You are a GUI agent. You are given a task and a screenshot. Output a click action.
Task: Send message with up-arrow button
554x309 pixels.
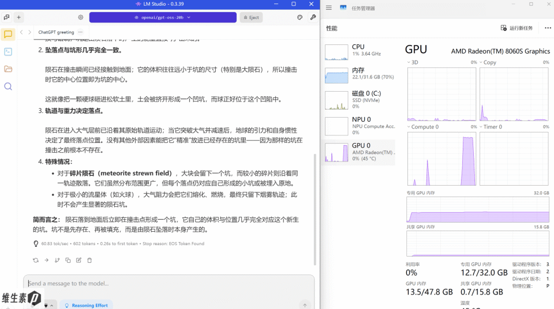305,305
